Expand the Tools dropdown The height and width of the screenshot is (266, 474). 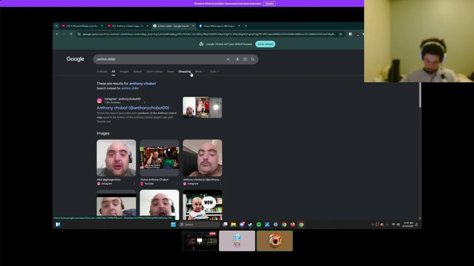coord(214,71)
